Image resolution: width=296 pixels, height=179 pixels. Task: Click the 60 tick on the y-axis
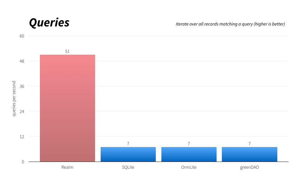pyautogui.click(x=22, y=36)
